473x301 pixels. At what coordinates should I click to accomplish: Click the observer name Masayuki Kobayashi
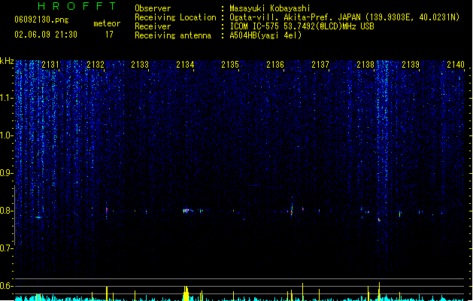(270, 8)
